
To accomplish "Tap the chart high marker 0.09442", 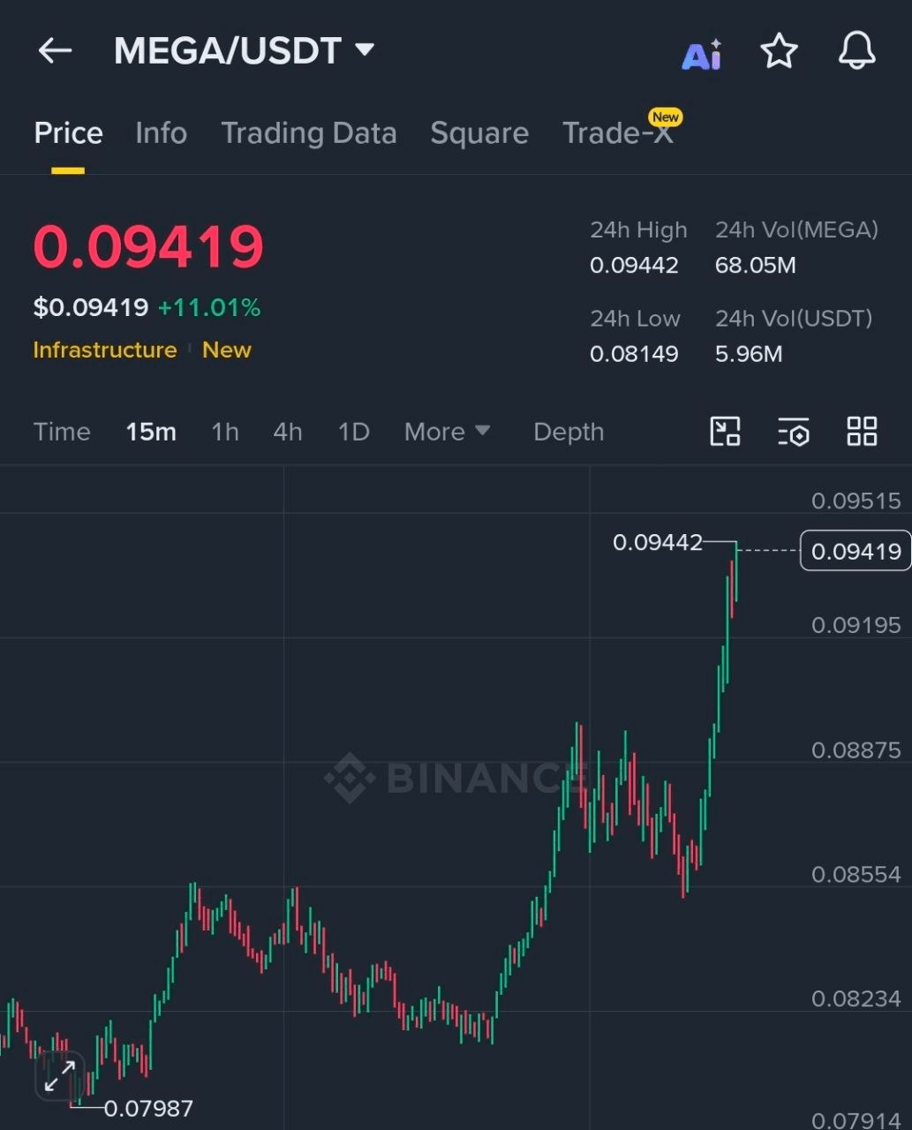I will (658, 542).
